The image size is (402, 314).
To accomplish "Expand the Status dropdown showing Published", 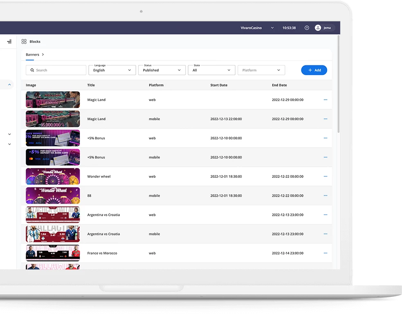I will (x=162, y=70).
